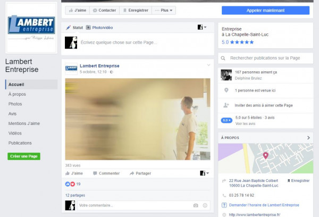Screen dimensions: 319x217
Task: Click the phone icon beside the number
Action: click(224, 195)
